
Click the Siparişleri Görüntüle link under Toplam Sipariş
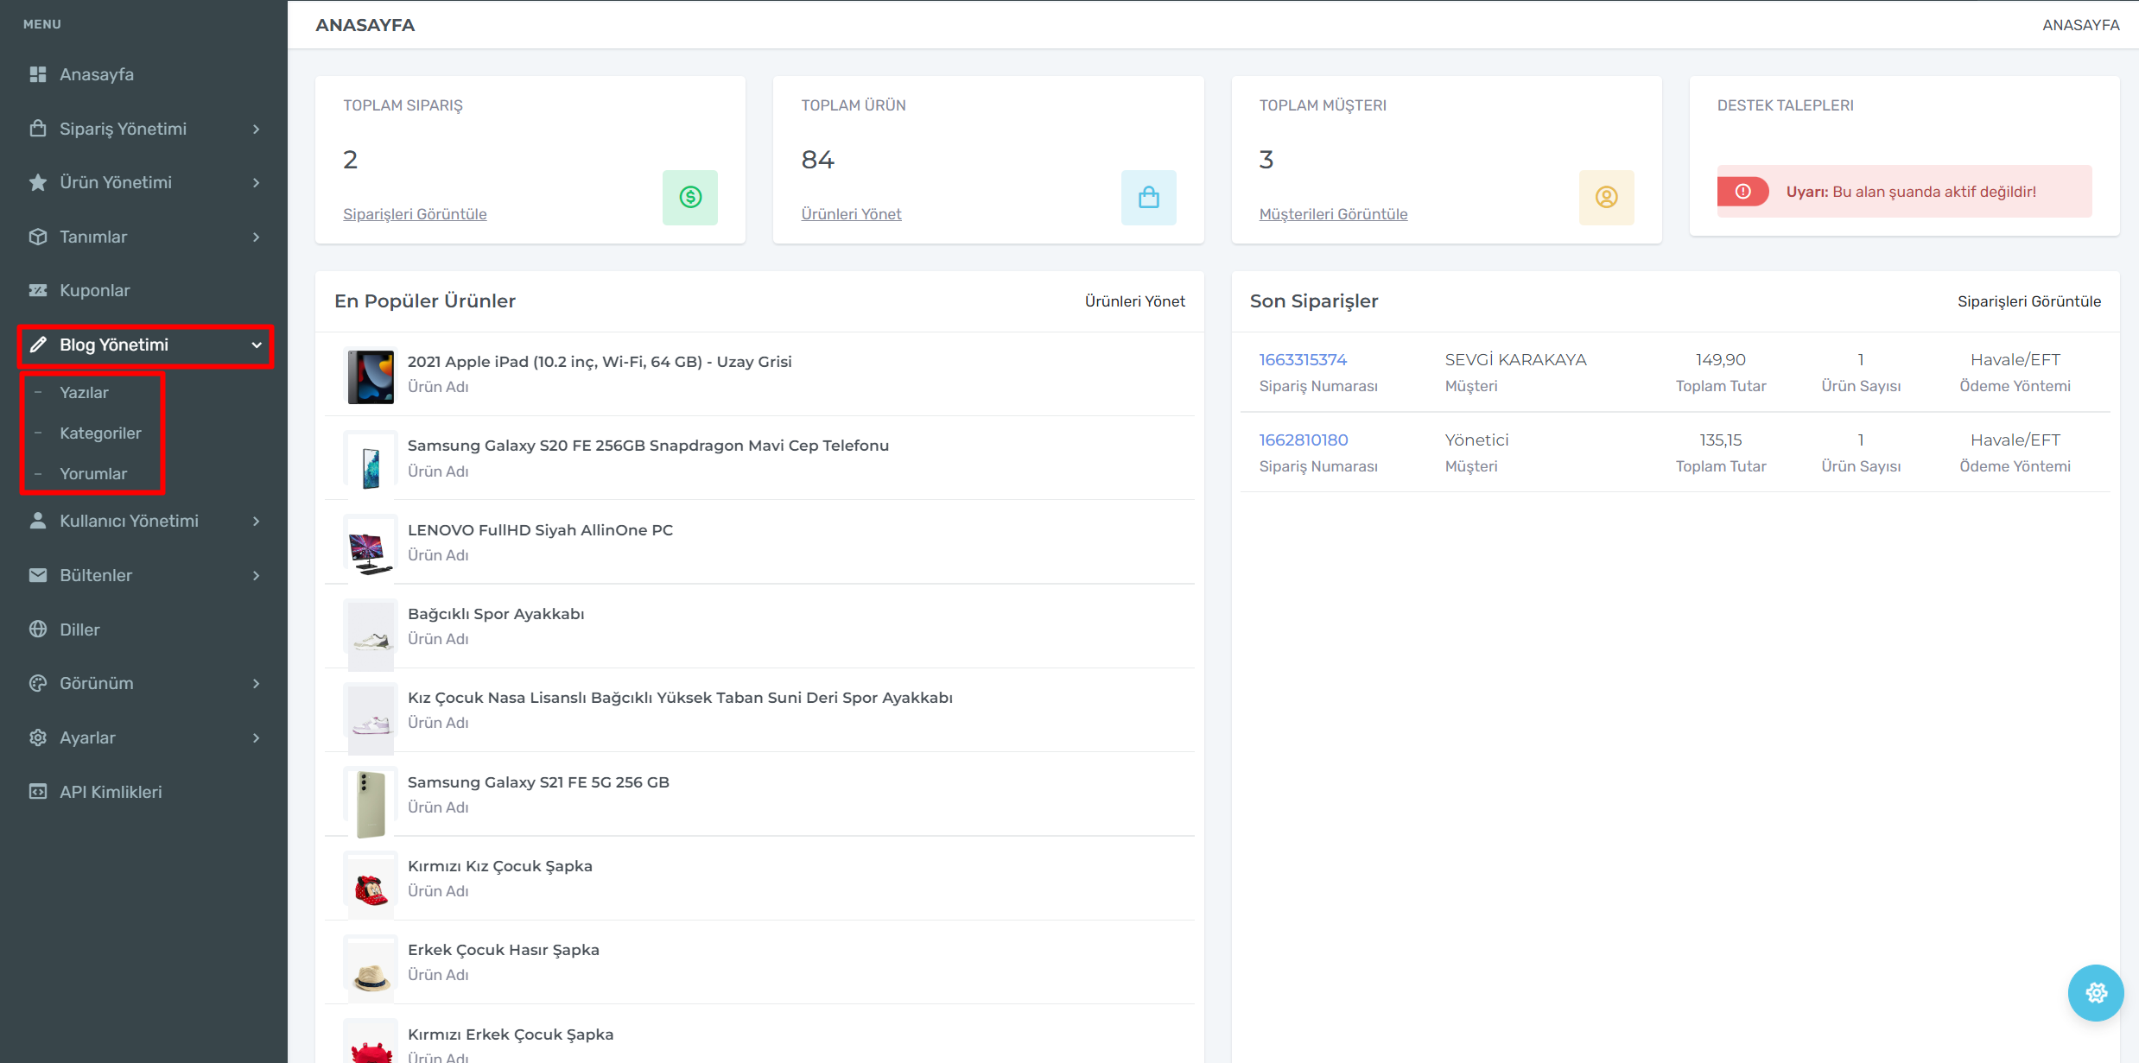coord(415,214)
